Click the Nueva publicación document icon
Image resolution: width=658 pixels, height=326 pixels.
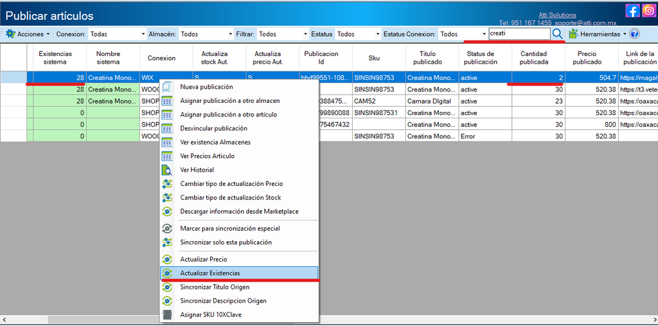coord(167,87)
